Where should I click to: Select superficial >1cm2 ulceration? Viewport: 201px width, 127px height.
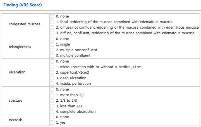[x=52, y=72]
